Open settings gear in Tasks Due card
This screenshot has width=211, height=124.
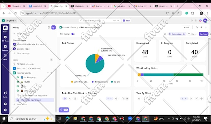pos(127,99)
